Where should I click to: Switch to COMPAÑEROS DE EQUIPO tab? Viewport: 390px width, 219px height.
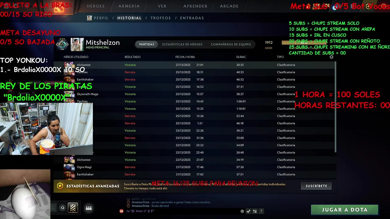tap(231, 44)
